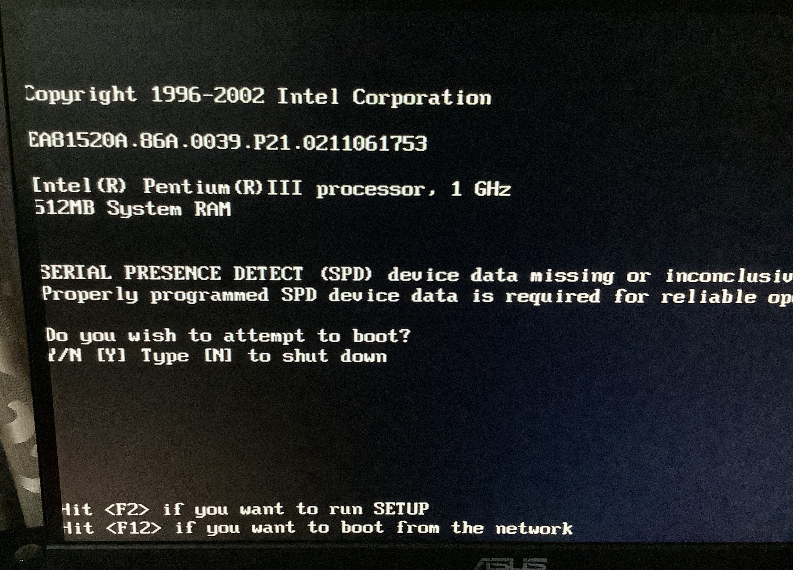The width and height of the screenshot is (793, 570).
Task: Click the word SETUP at bottom
Action: coord(401,508)
